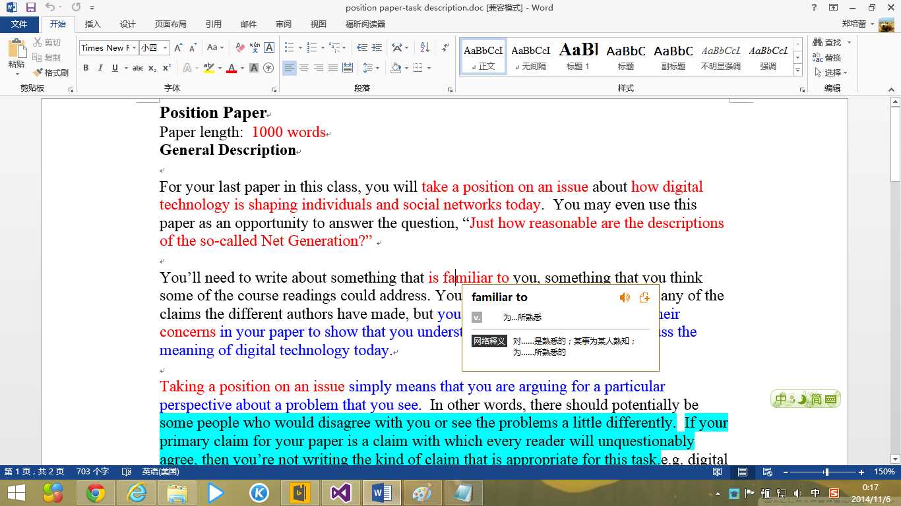Toggle italic formatting
This screenshot has height=506, width=901.
click(x=100, y=68)
